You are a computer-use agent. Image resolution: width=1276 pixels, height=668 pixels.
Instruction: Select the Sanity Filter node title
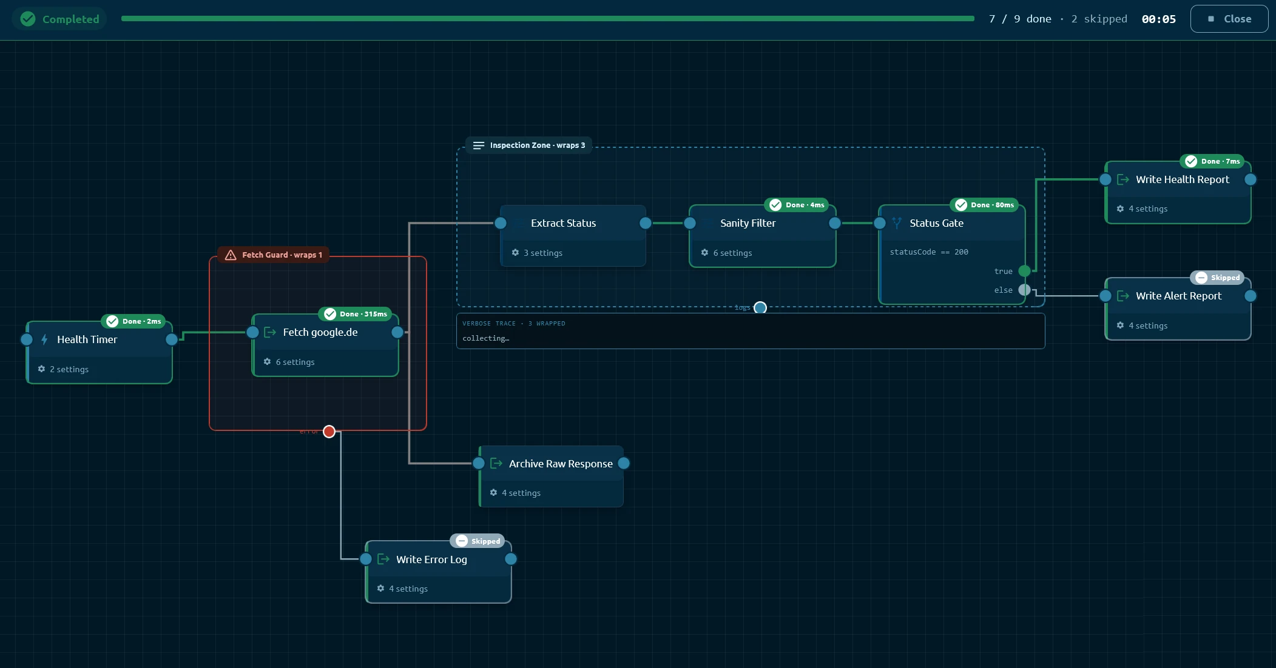(748, 223)
